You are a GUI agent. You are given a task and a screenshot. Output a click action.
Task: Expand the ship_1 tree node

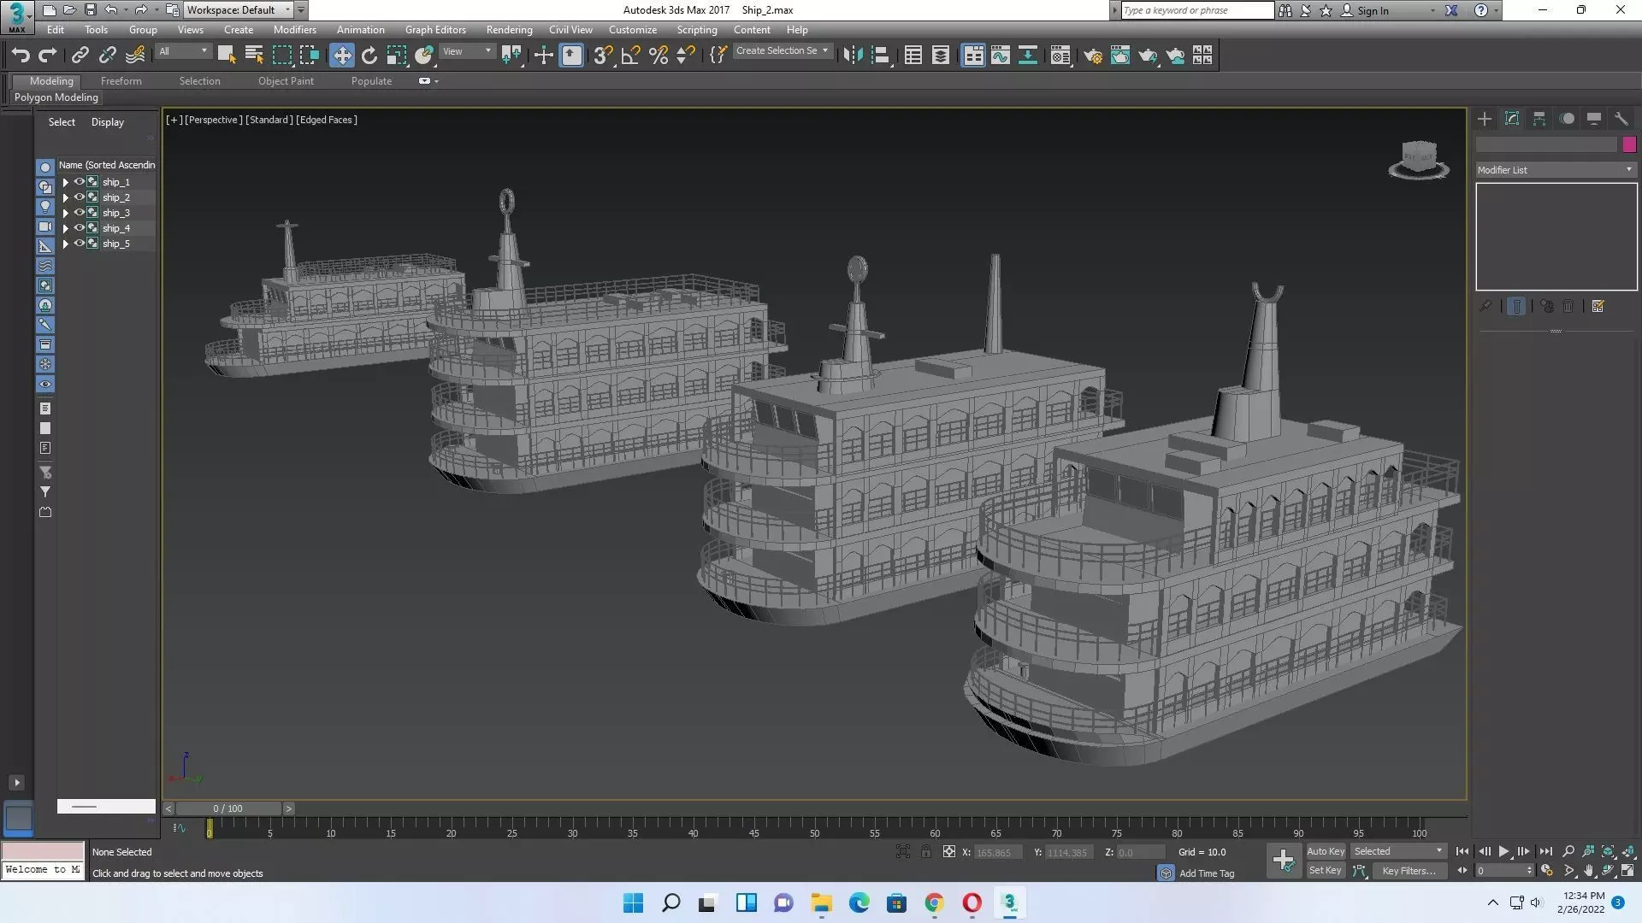(x=65, y=182)
